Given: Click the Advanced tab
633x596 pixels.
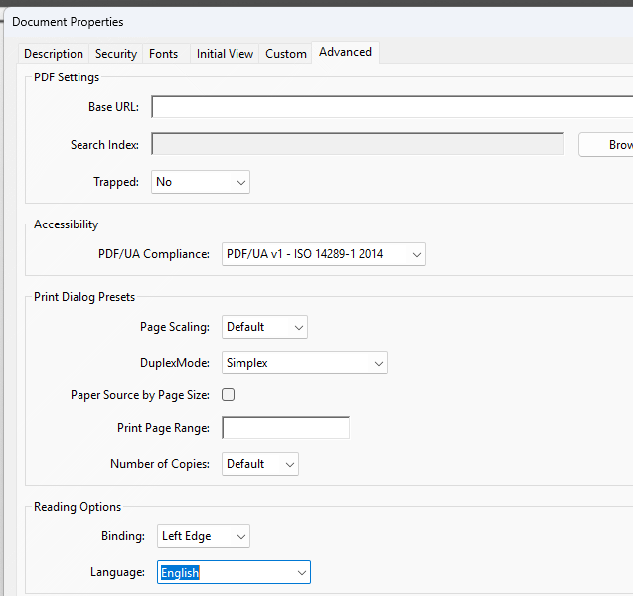Looking at the screenshot, I should point(345,52).
